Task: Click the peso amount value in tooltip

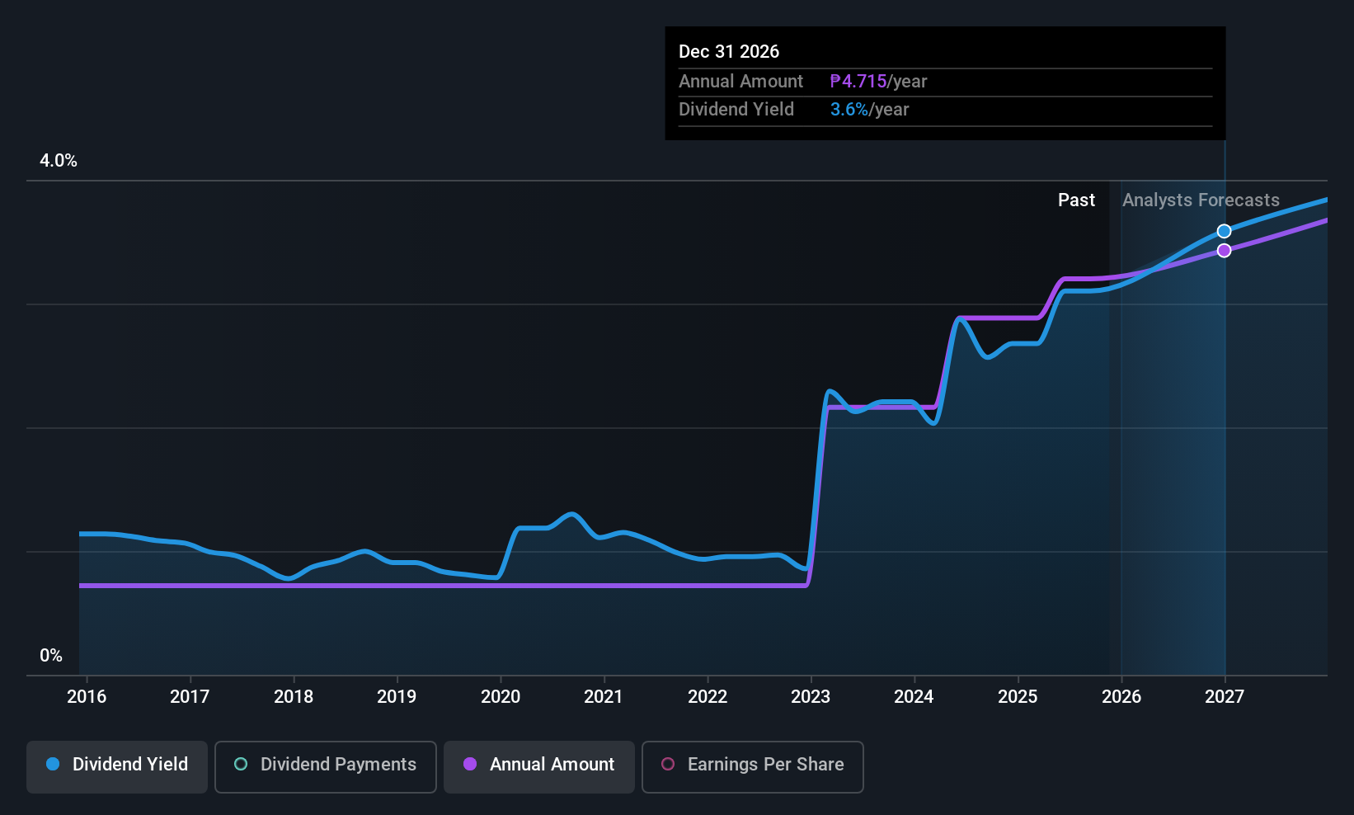Action: tap(858, 81)
